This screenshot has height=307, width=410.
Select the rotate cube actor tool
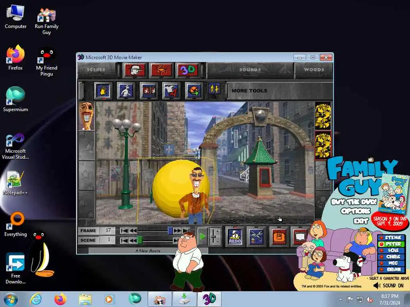(194, 91)
